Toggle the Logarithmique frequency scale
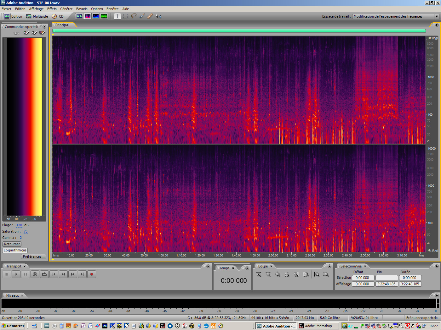Image resolution: width=441 pixels, height=330 pixels. click(x=15, y=250)
